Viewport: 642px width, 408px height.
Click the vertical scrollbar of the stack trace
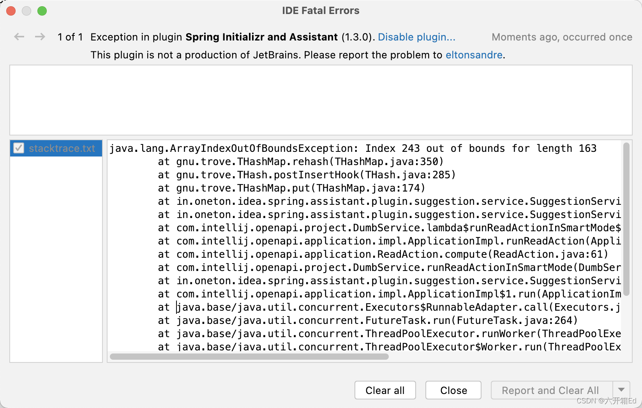click(626, 219)
